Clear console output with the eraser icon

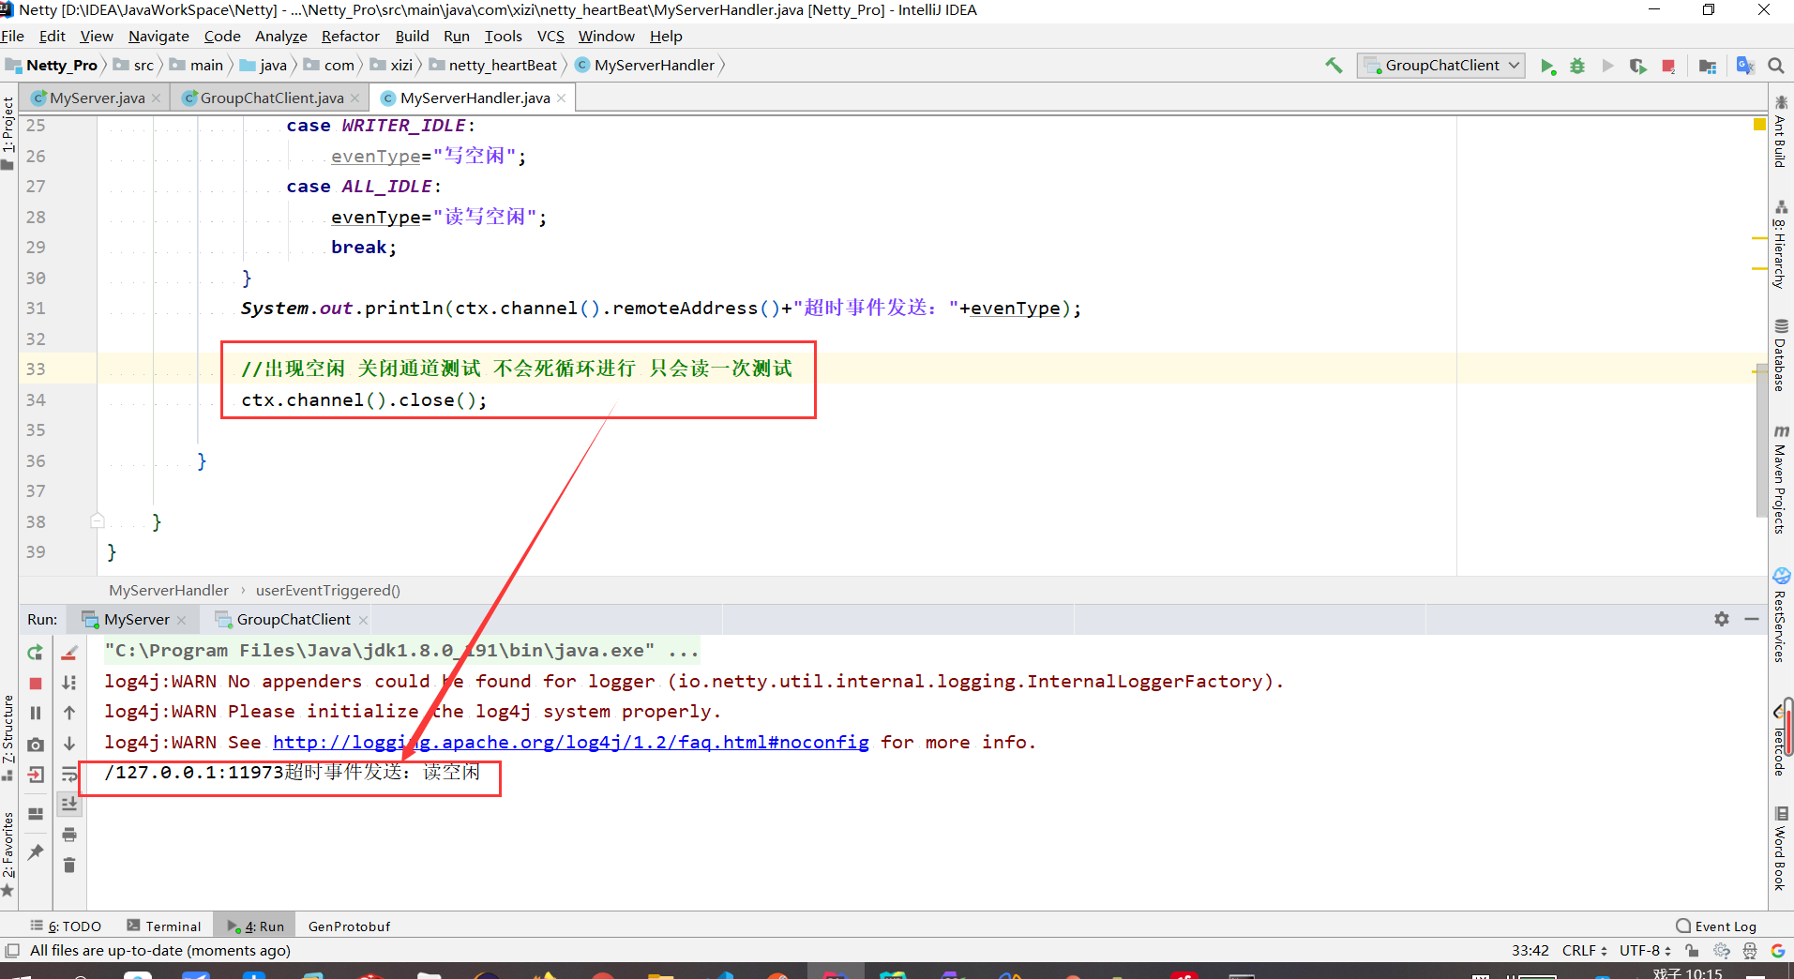click(69, 652)
